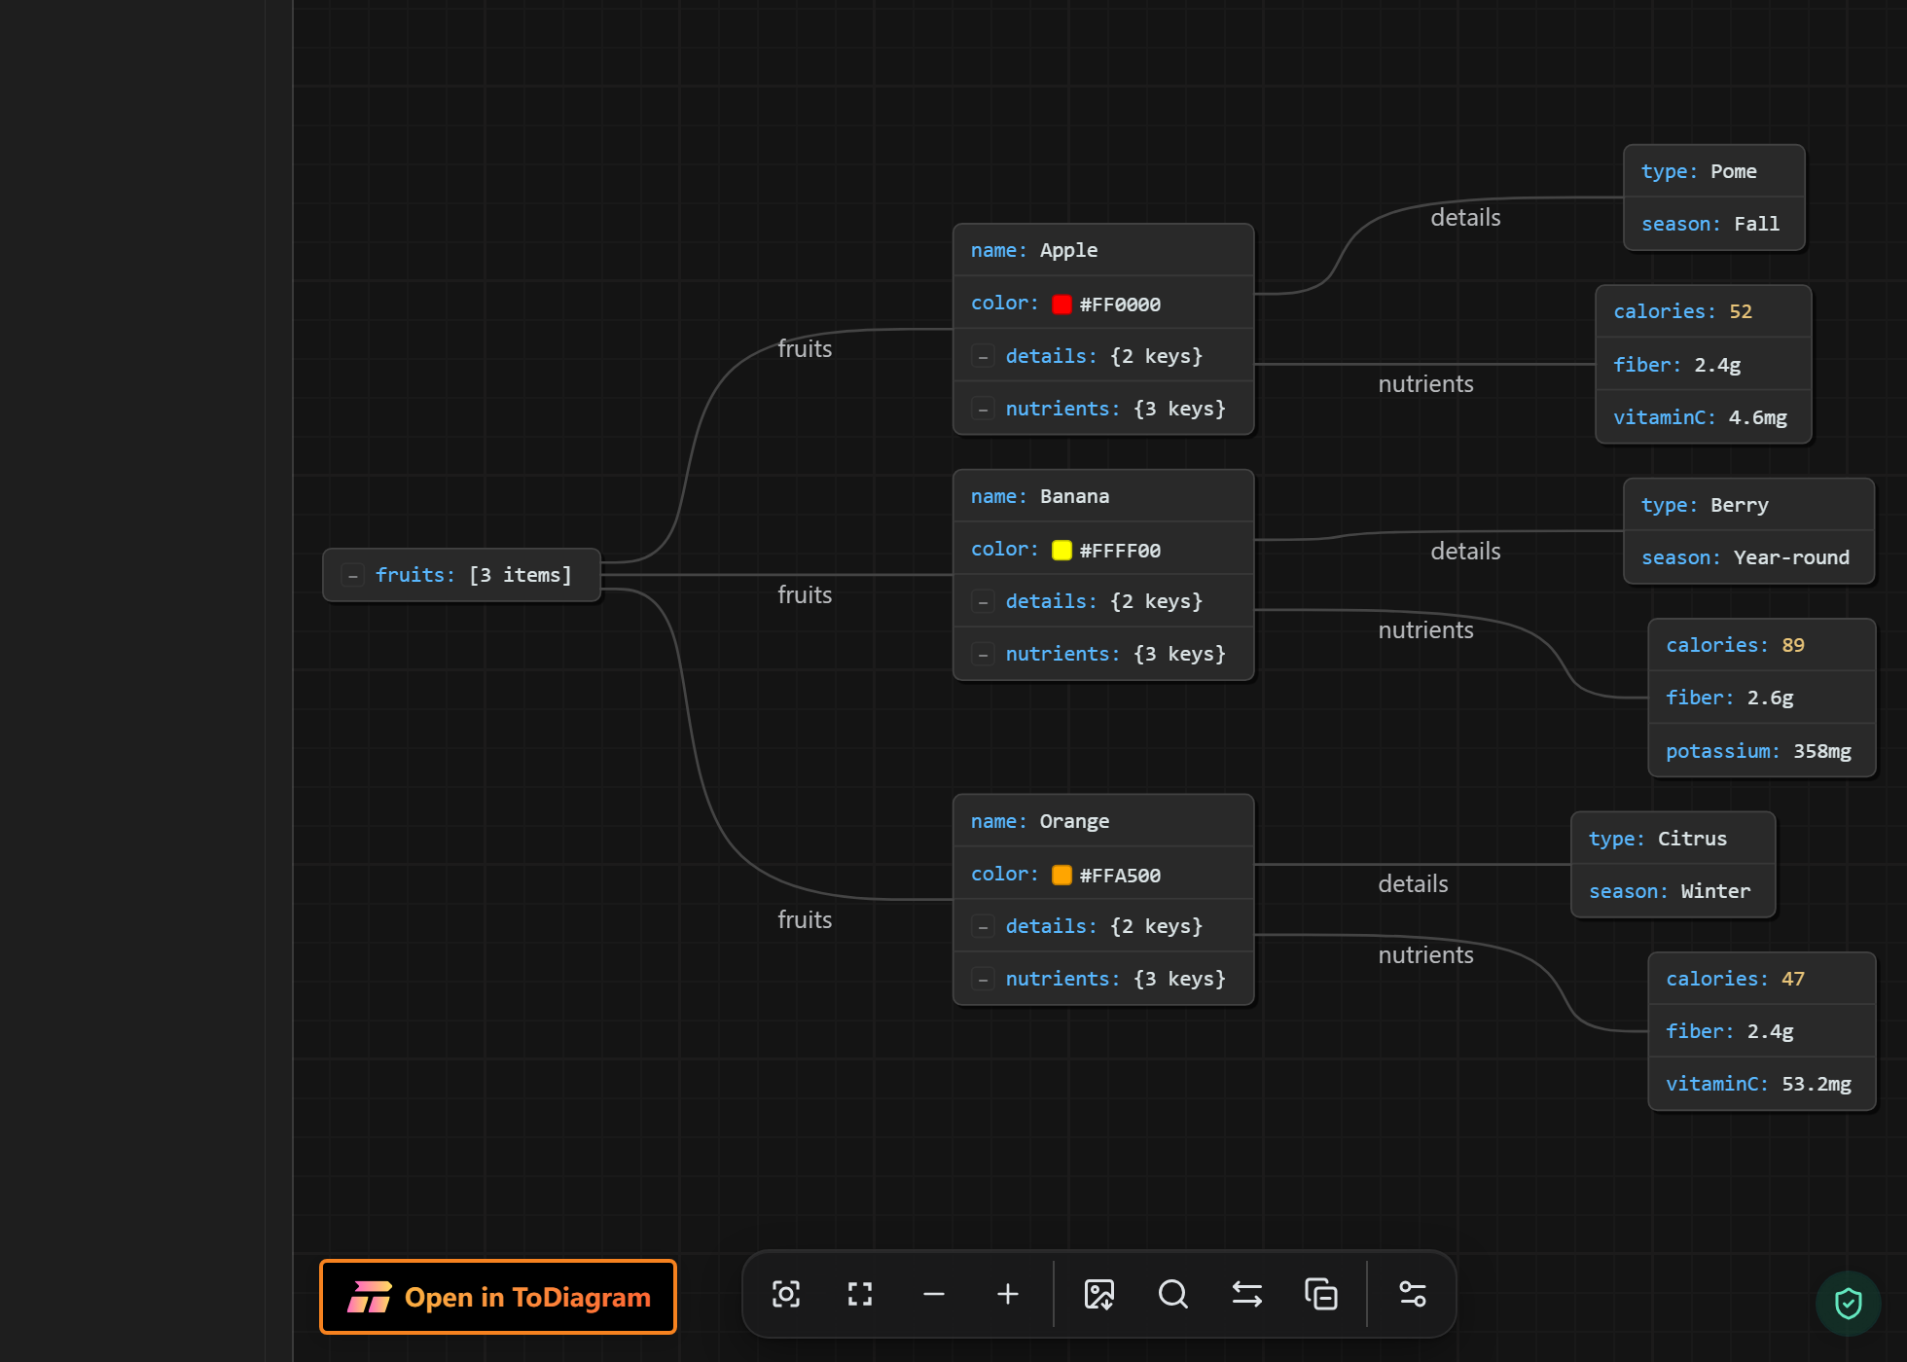Screen dimensions: 1907x1362
Task: Click the 'season: Winter' row
Action: [1673, 891]
